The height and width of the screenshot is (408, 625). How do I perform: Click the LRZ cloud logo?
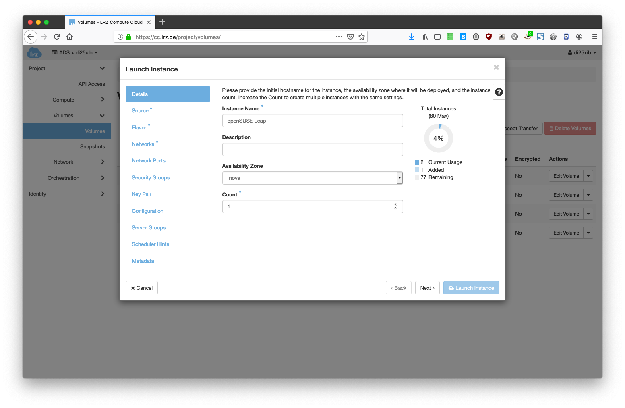click(34, 53)
